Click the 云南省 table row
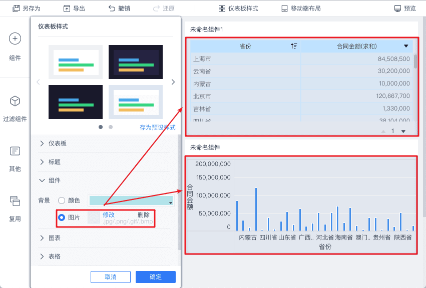 (301, 71)
